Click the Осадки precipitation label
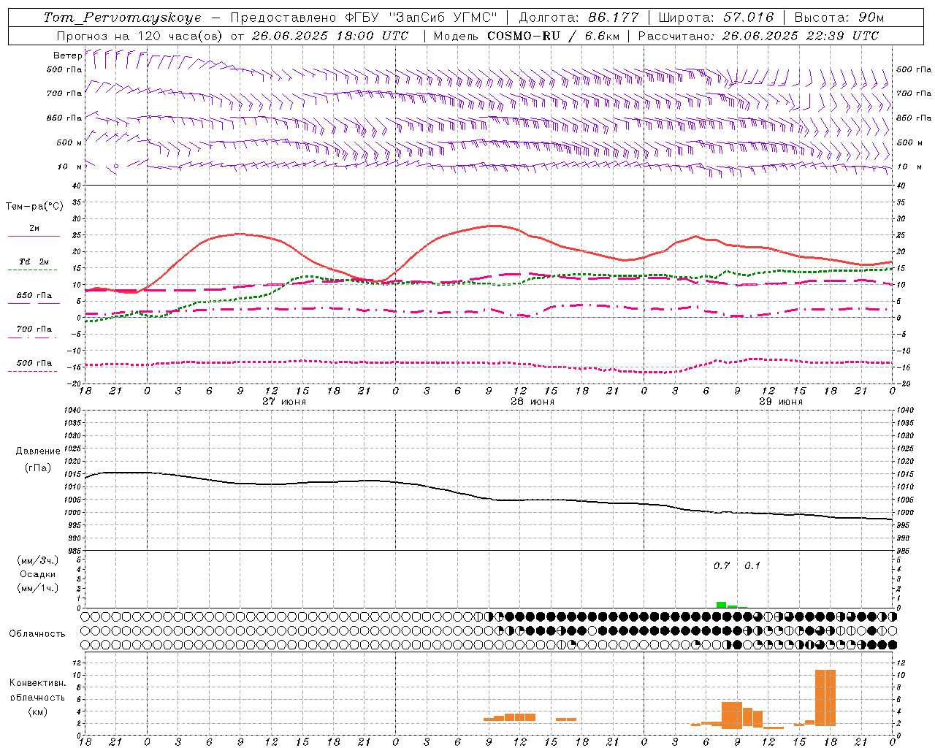 pyautogui.click(x=38, y=574)
